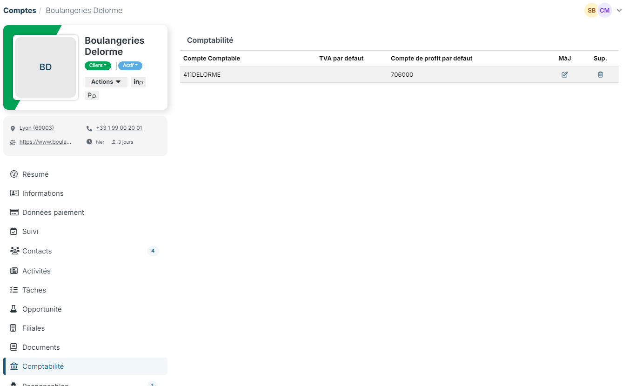Click the Compte de profit par défaut header
This screenshot has height=386, width=629.
[432, 59]
